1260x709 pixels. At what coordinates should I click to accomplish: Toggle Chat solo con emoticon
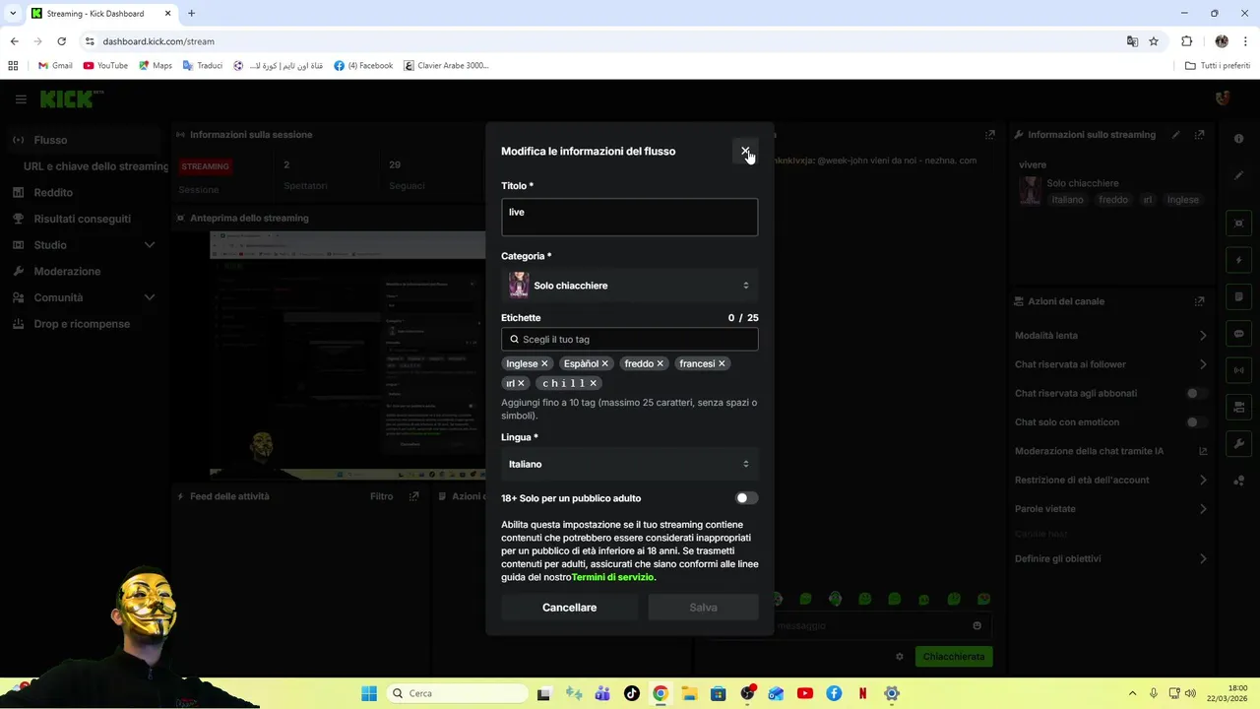pyautogui.click(x=1196, y=422)
